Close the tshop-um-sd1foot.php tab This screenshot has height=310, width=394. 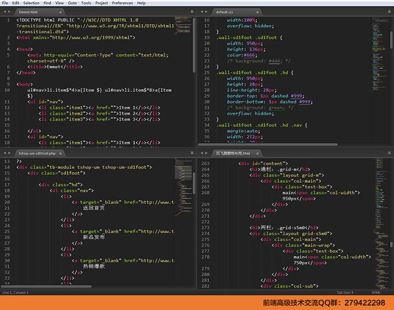60,153
